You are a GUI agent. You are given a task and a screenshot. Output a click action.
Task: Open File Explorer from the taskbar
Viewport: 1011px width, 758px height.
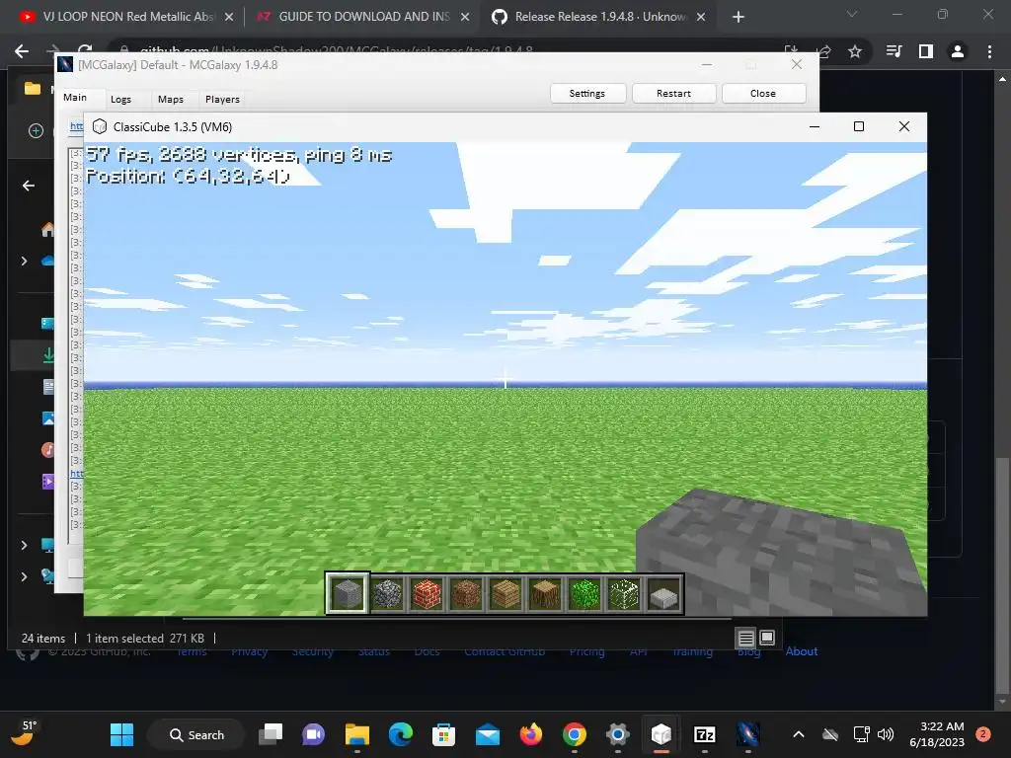[357, 734]
